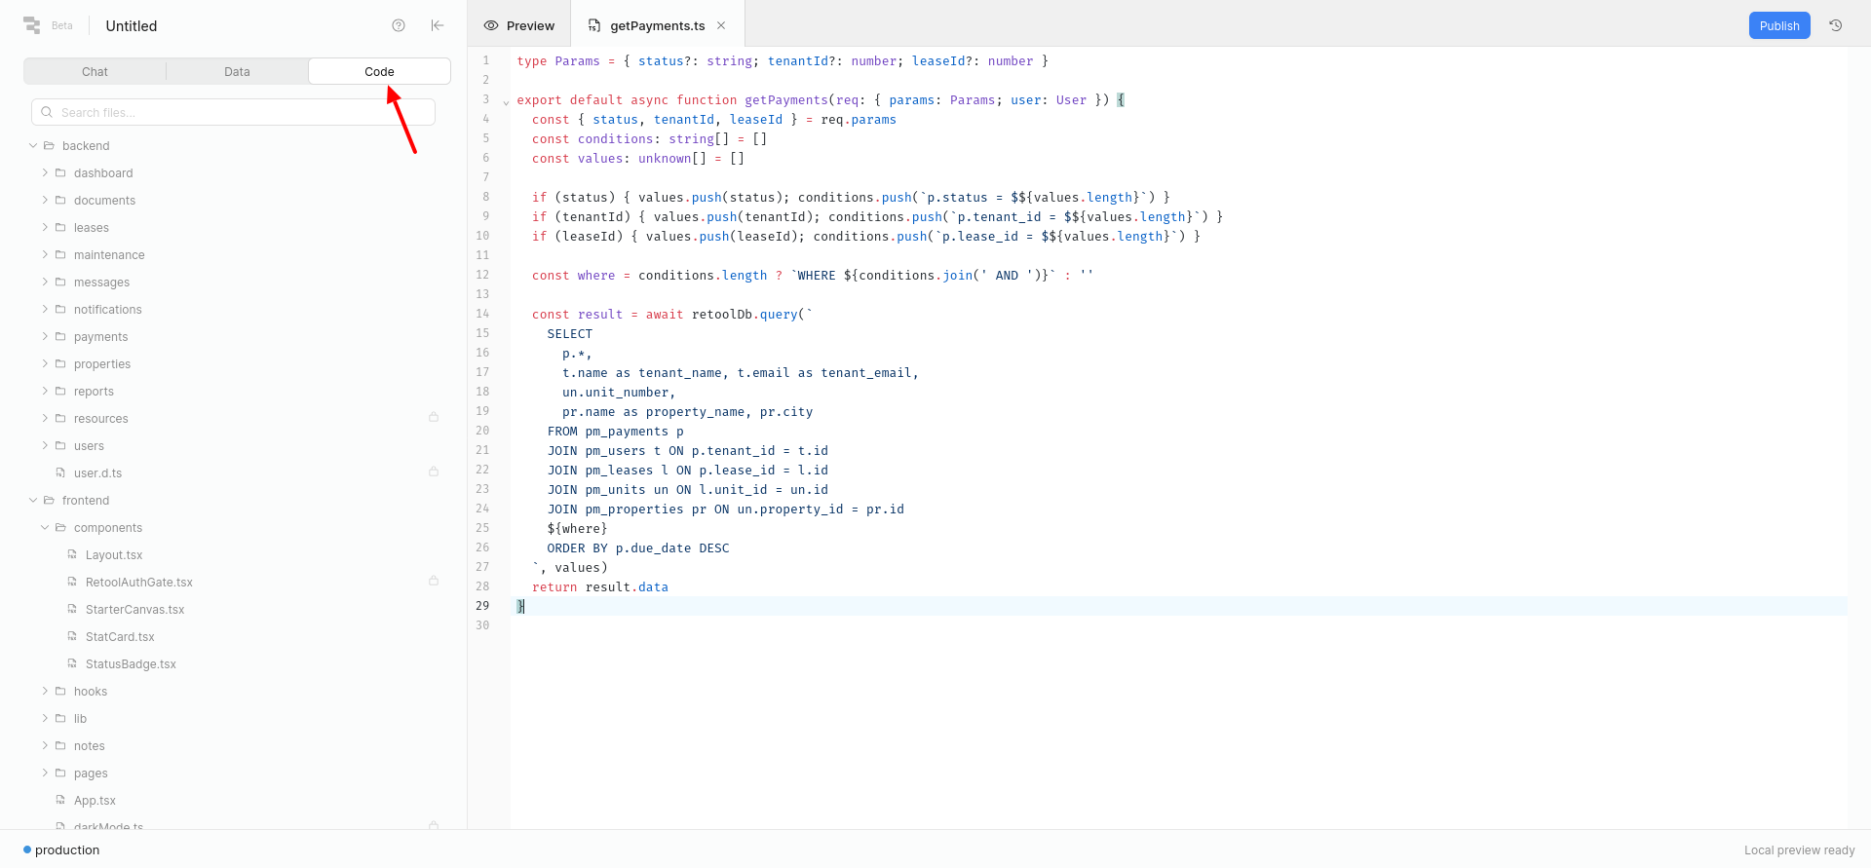
Task: Open the users folder
Action: pyautogui.click(x=89, y=445)
